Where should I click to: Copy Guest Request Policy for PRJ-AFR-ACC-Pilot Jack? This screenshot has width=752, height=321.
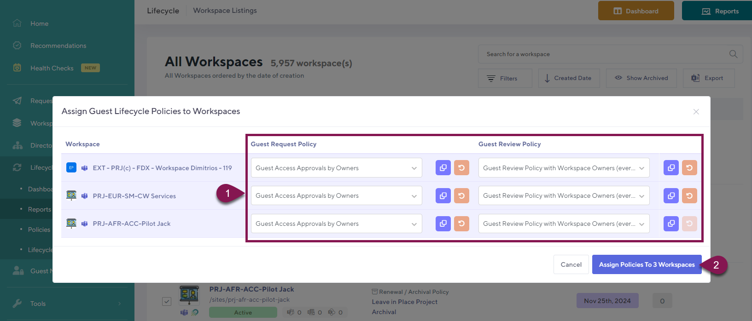click(443, 224)
